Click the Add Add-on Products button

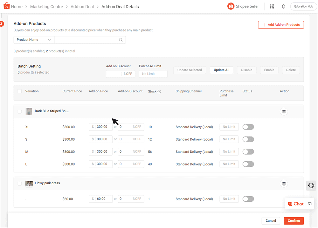(x=281, y=24)
